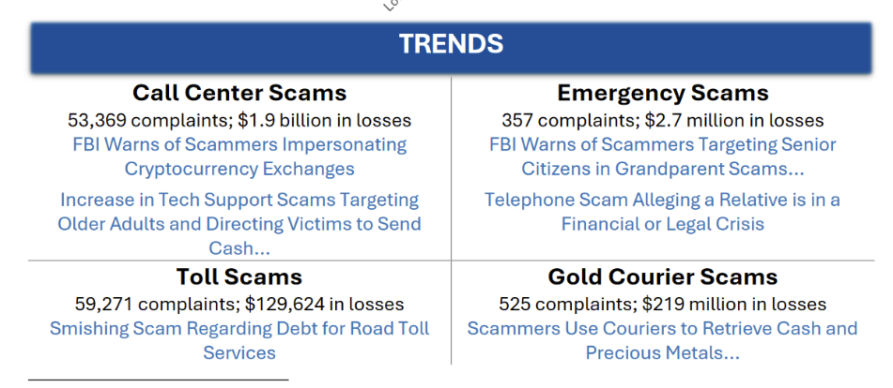Select the Emergency Scams heading
The width and height of the screenshot is (893, 388).
(662, 94)
